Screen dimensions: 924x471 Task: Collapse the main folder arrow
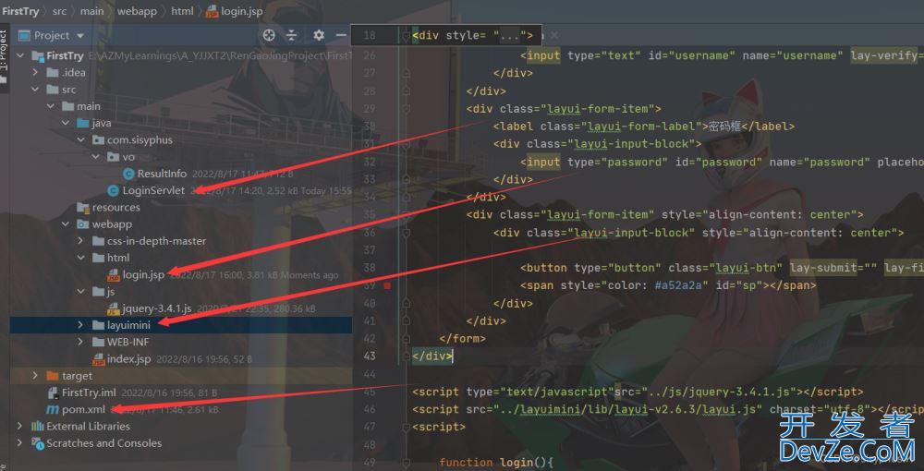50,106
